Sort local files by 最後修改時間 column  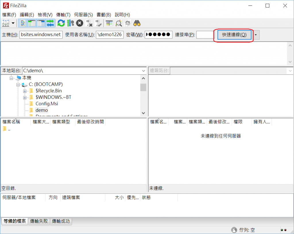tap(90, 122)
